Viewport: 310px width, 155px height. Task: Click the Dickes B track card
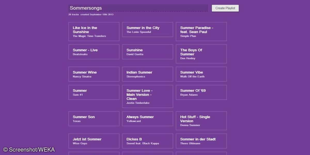[148, 141]
